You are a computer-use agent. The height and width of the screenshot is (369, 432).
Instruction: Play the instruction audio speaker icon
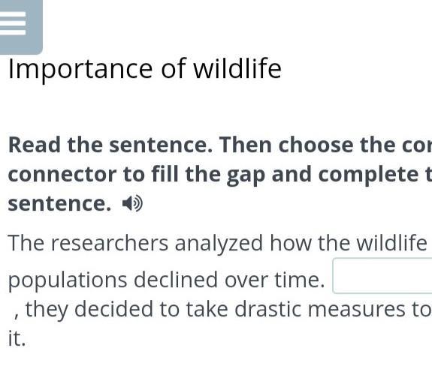[x=132, y=204]
